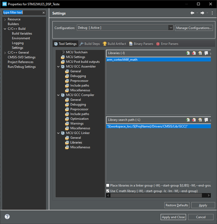This screenshot has width=217, height=224.
Task: Add a new library in Libraries (-l)
Action: point(188,53)
